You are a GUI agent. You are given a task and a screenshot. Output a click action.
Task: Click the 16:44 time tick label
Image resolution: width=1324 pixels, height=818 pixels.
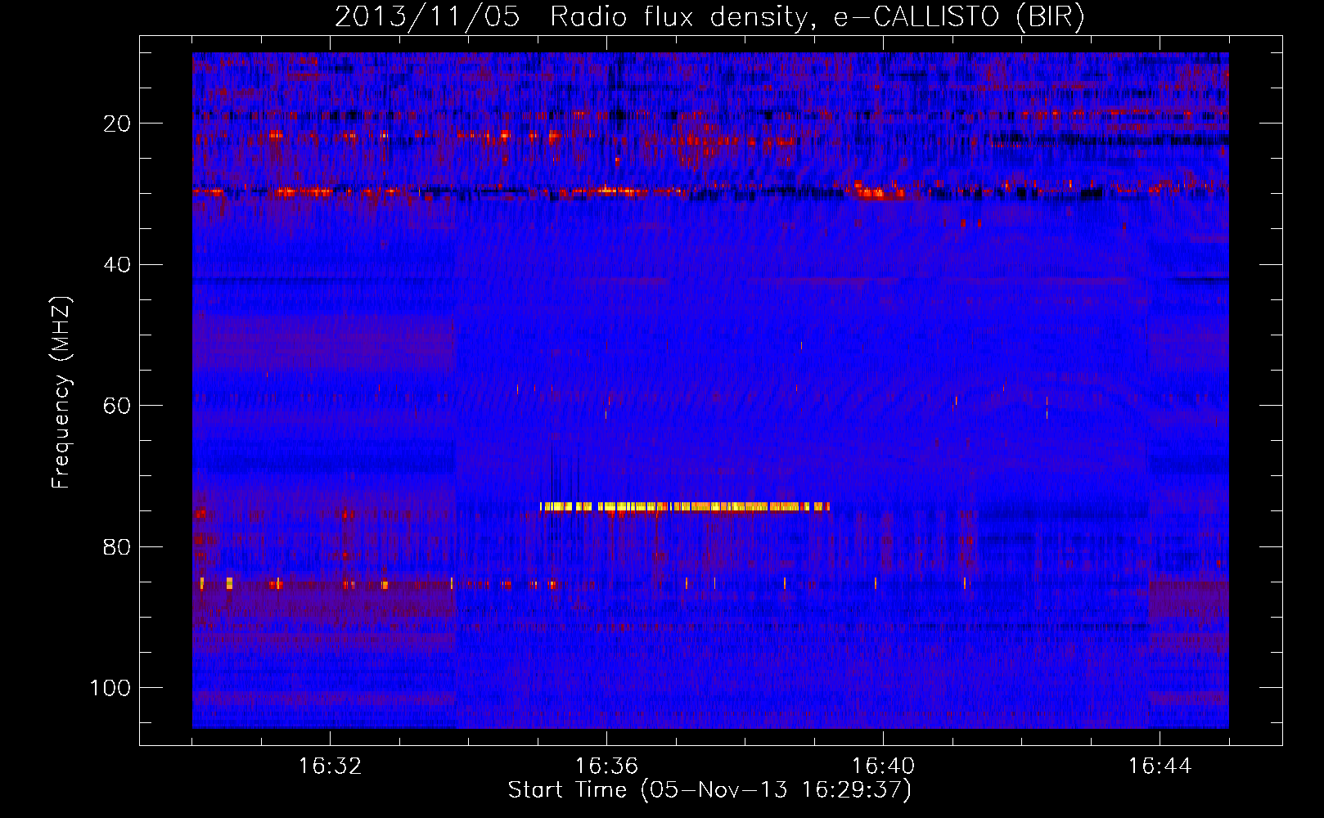pos(1160,766)
